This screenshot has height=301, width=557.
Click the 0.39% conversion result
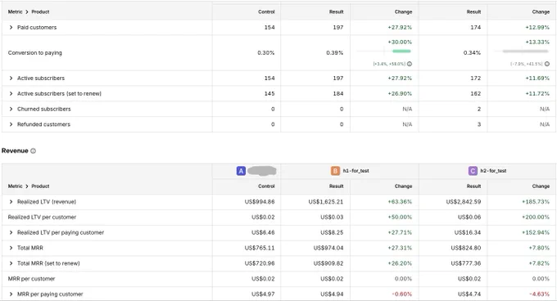[x=335, y=53]
